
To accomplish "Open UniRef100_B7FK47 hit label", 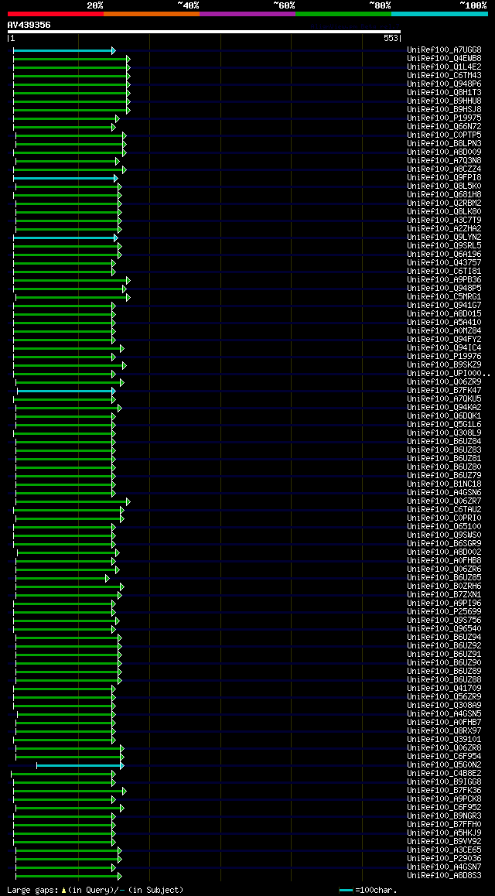I will 444,390.
